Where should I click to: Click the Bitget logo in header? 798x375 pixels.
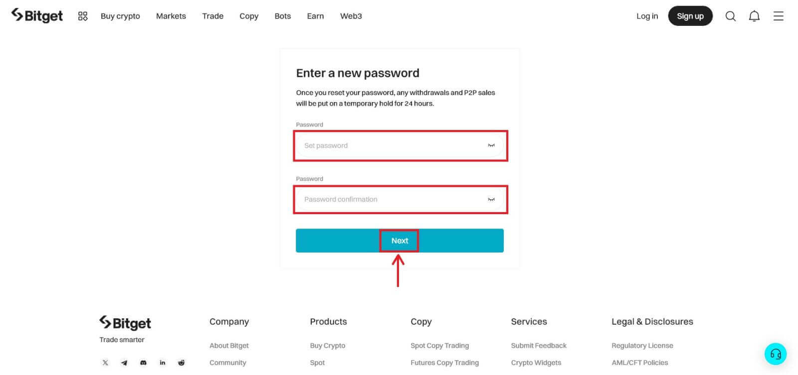tap(37, 16)
